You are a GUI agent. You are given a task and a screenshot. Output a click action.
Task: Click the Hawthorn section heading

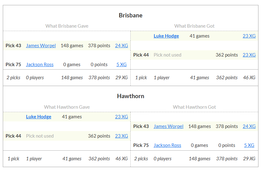[x=131, y=96]
